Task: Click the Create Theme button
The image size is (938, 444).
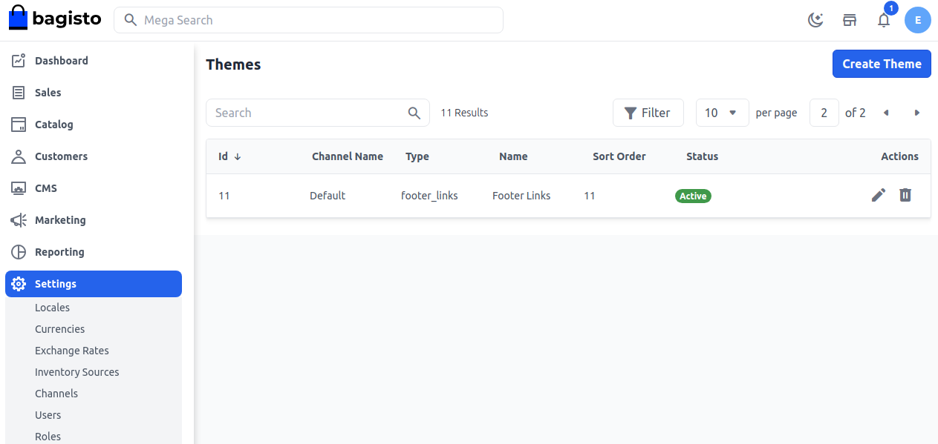Action: click(882, 64)
